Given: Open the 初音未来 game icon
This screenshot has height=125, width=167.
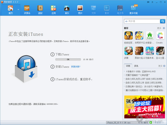Looking at the screenshot, I should tap(150, 51).
